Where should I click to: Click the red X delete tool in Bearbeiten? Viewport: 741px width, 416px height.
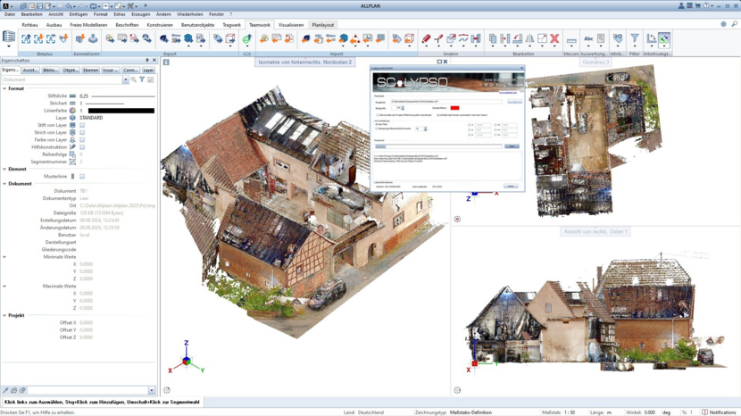coord(554,39)
